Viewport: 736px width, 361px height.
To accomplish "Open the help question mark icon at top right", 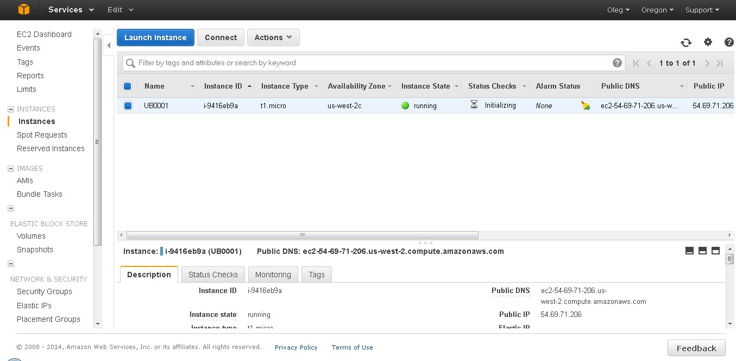I will 729,42.
